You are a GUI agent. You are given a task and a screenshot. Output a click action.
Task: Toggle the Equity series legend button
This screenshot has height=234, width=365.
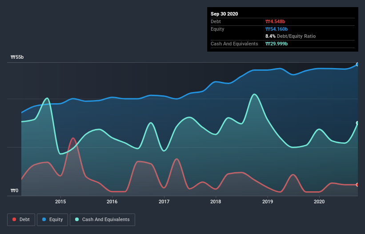coord(52,220)
